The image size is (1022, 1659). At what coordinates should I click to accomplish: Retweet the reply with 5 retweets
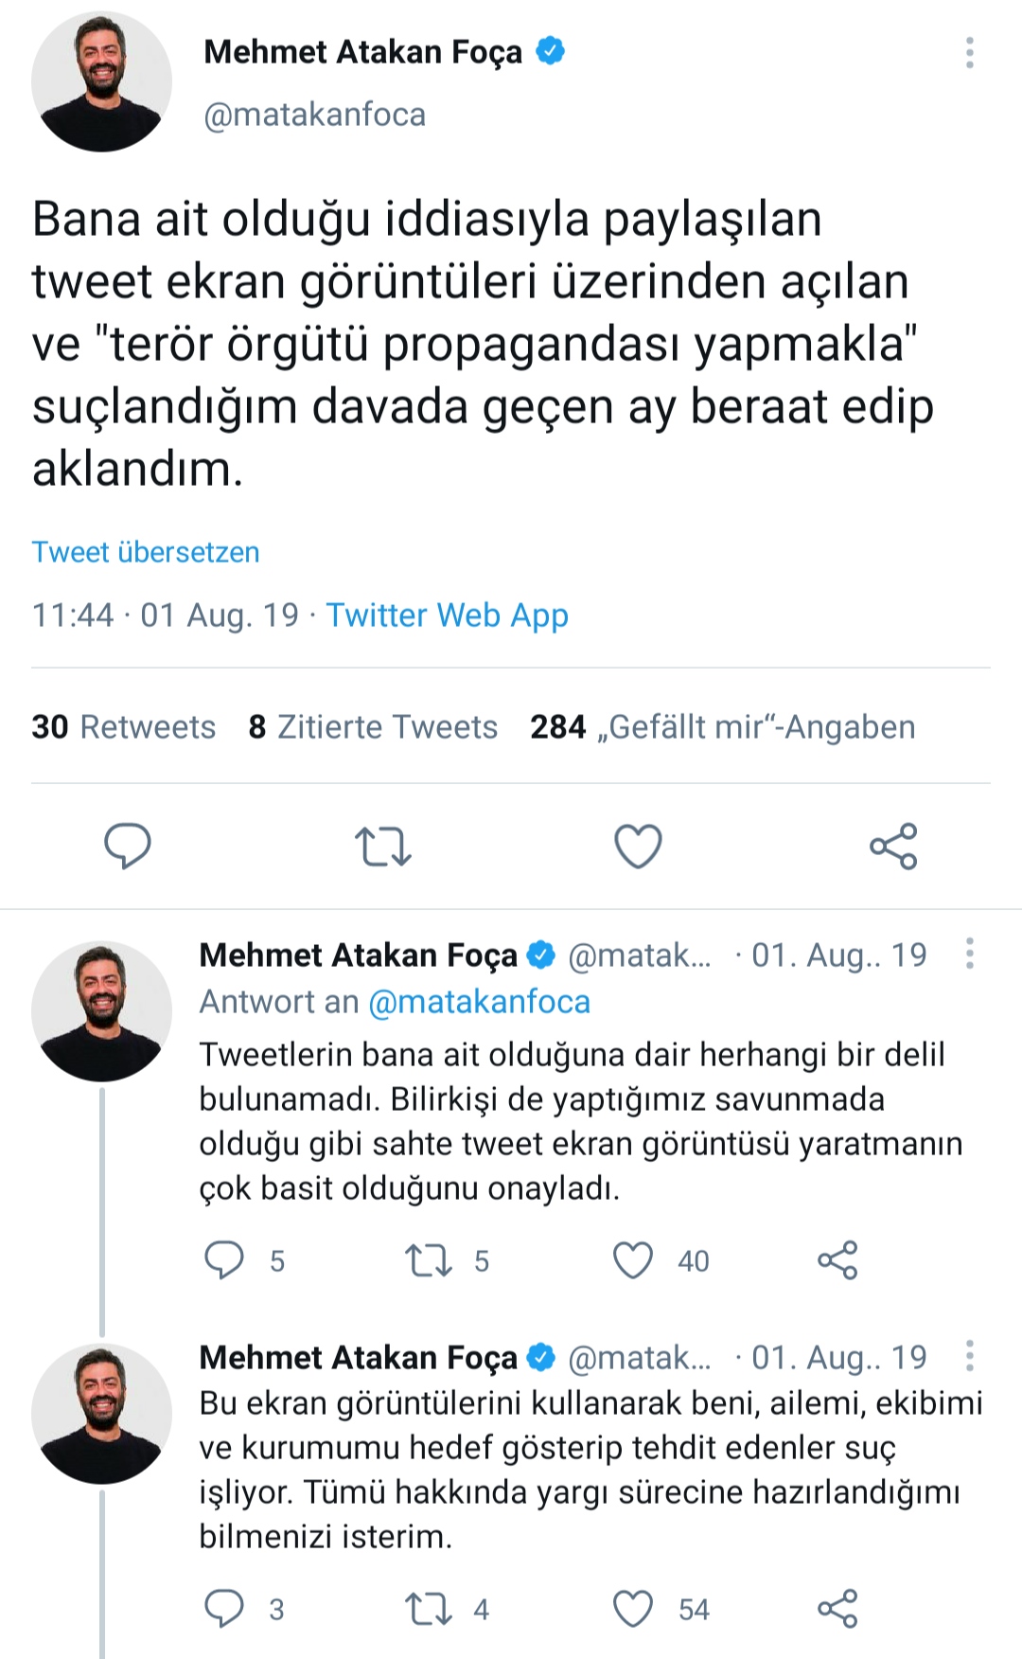429,1260
